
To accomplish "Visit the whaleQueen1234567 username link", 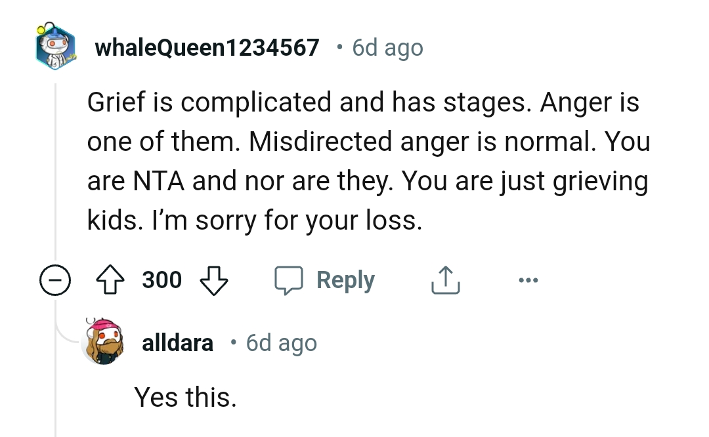I will tap(207, 48).
